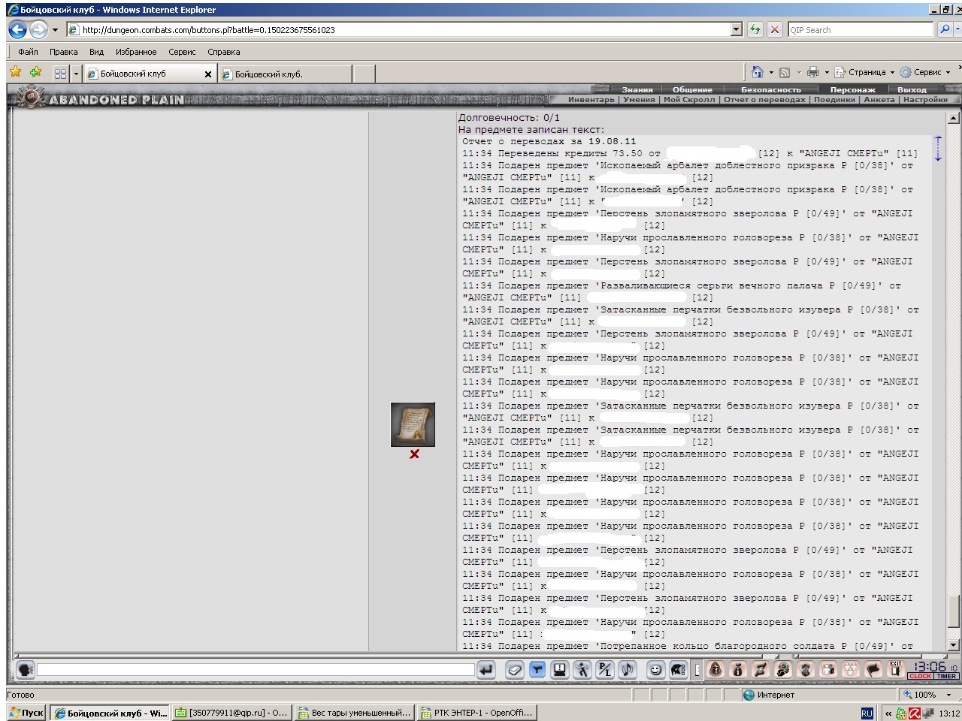Image resolution: width=962 pixels, height=721 pixels.
Task: Open the Поединки link
Action: [x=834, y=99]
